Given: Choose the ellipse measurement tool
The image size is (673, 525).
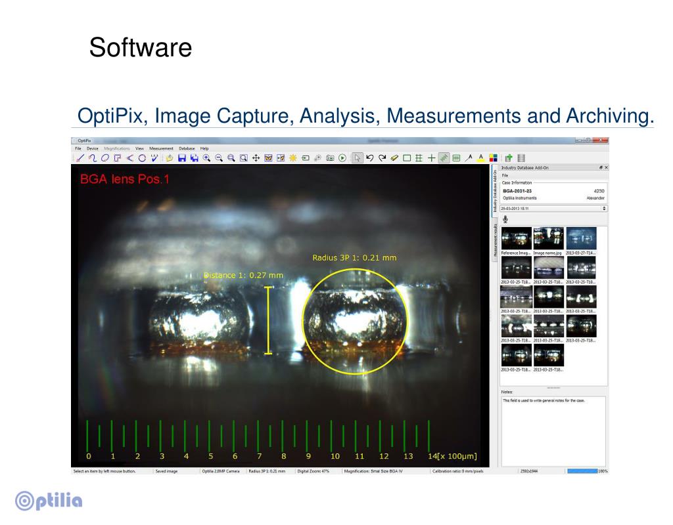Looking at the screenshot, I should [104, 158].
